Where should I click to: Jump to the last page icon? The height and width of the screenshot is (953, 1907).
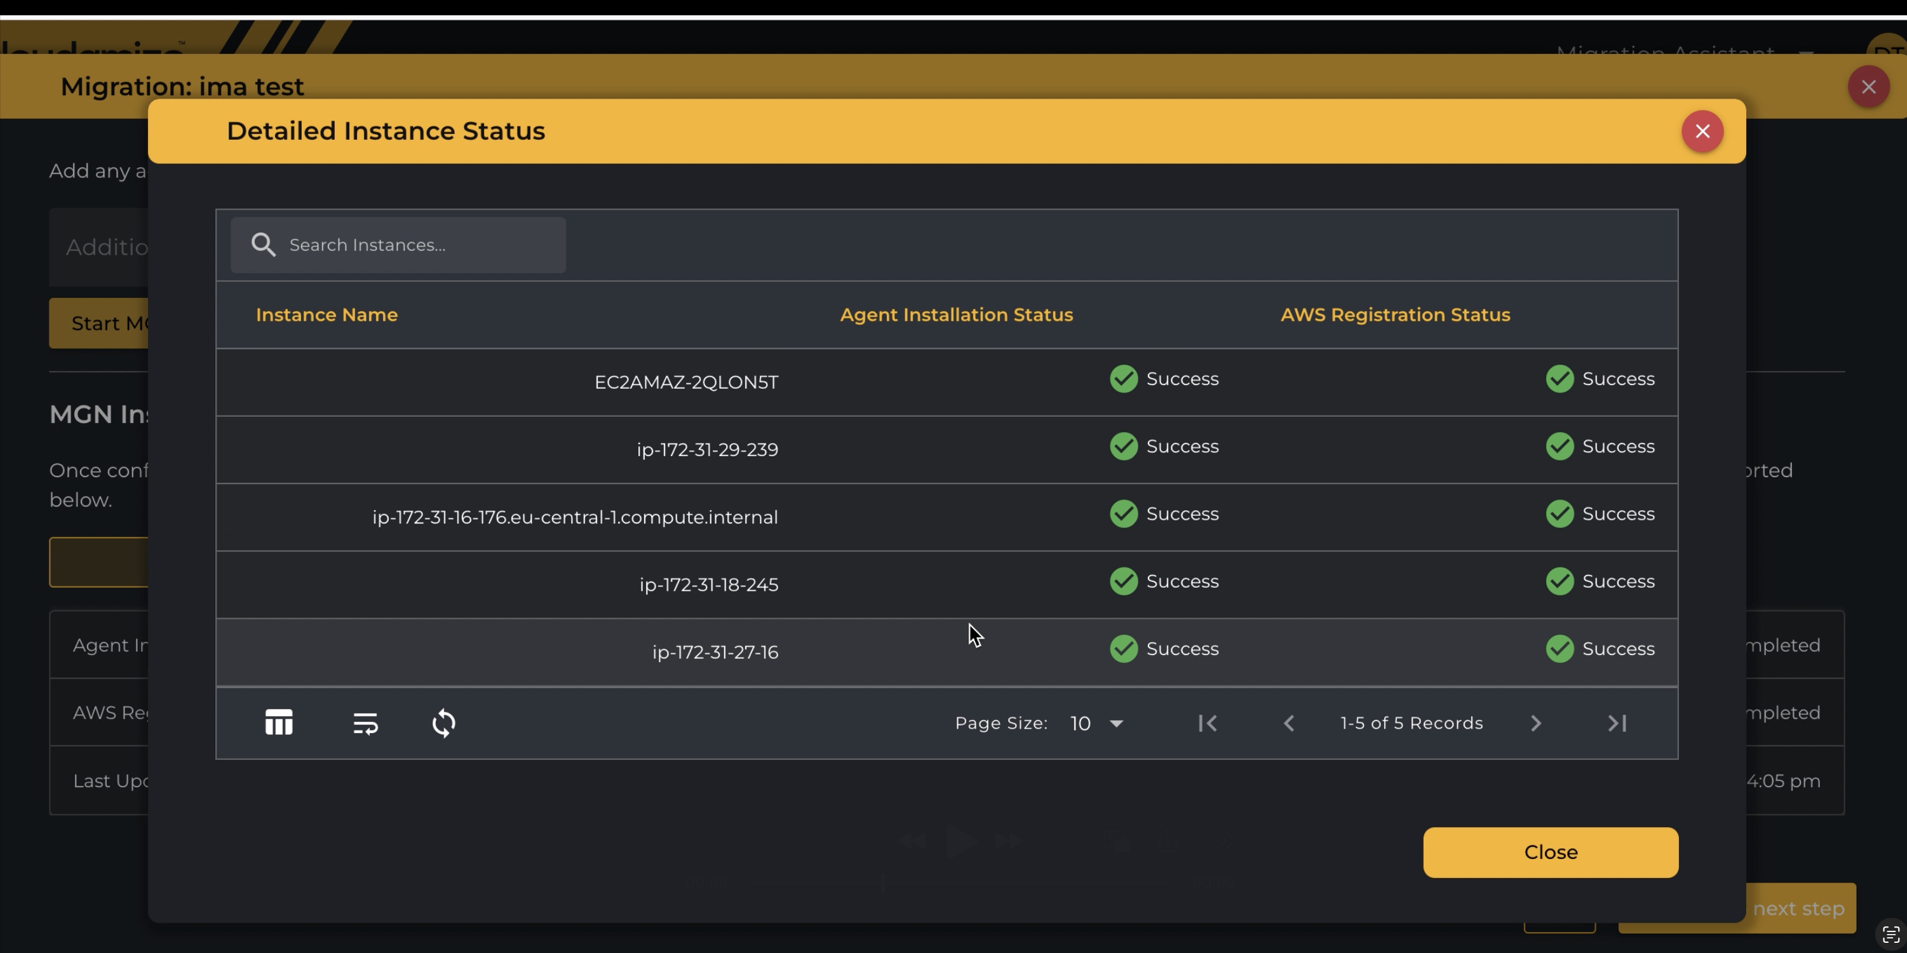coord(1617,723)
